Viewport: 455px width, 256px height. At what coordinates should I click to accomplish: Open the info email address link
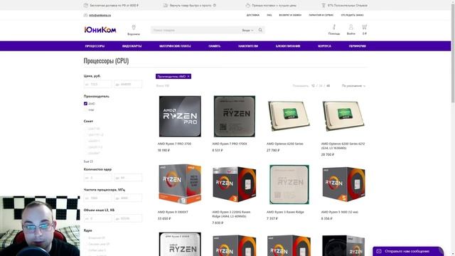(x=100, y=15)
